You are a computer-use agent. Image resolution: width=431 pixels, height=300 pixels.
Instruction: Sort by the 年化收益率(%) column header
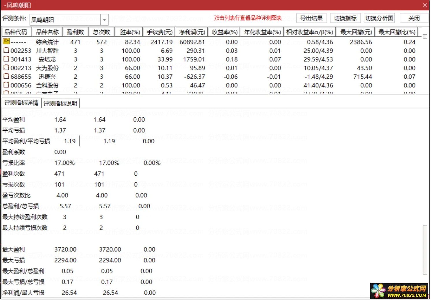[262, 32]
